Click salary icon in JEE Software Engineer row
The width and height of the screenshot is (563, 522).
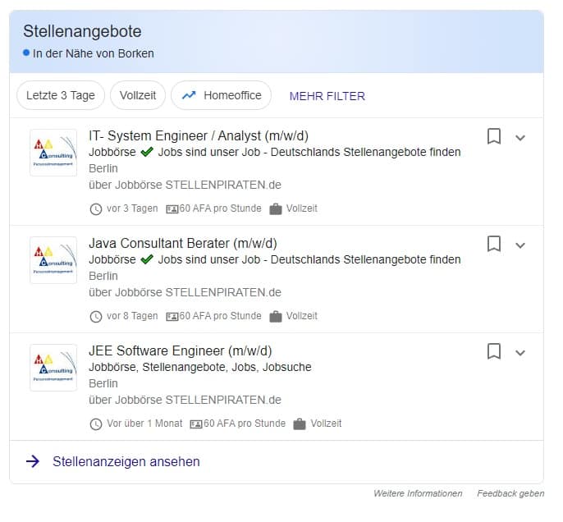196,424
